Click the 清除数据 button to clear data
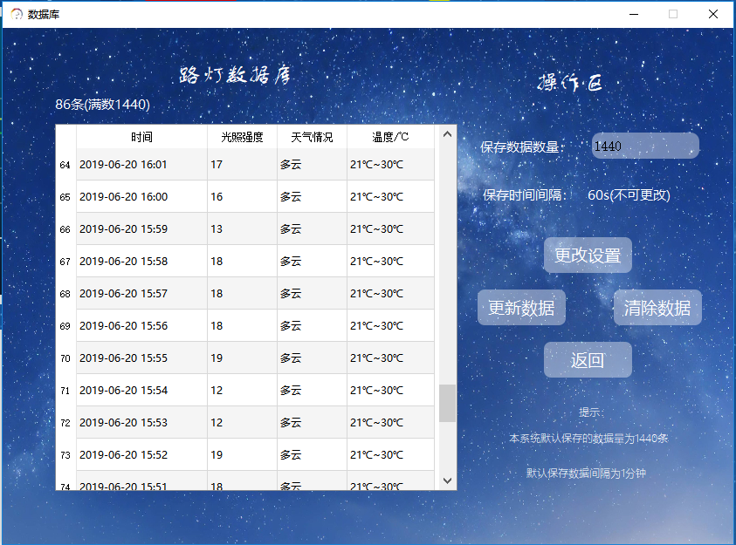The width and height of the screenshot is (736, 545). click(657, 307)
